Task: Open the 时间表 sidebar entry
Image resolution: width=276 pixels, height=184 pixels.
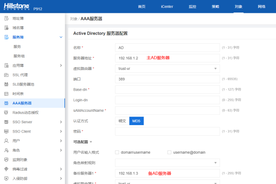Action: tap(32, 94)
